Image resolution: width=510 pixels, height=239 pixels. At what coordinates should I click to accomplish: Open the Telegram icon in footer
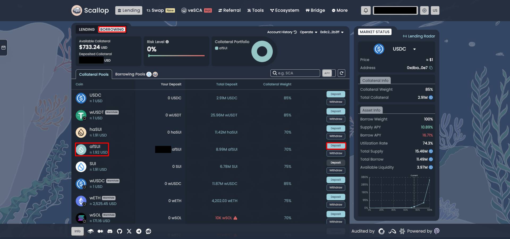coord(139,231)
